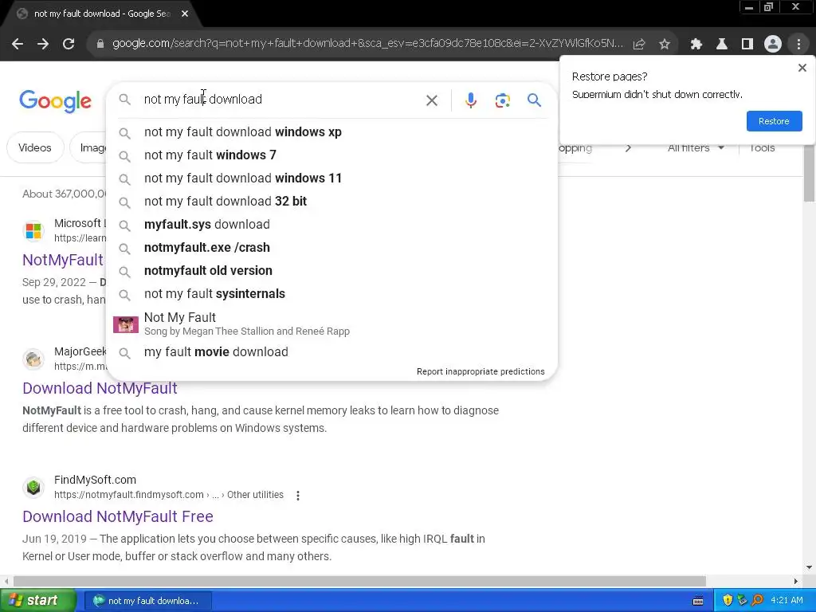Clear the search box with the X icon
Screen dimensions: 816x612
tap(432, 100)
